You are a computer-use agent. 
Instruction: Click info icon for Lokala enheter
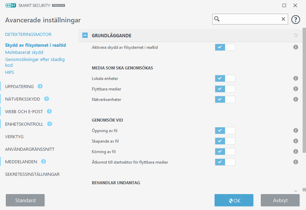tap(295, 79)
